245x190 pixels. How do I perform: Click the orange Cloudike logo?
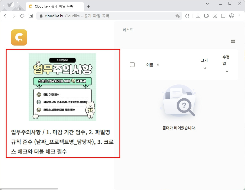(x=19, y=37)
